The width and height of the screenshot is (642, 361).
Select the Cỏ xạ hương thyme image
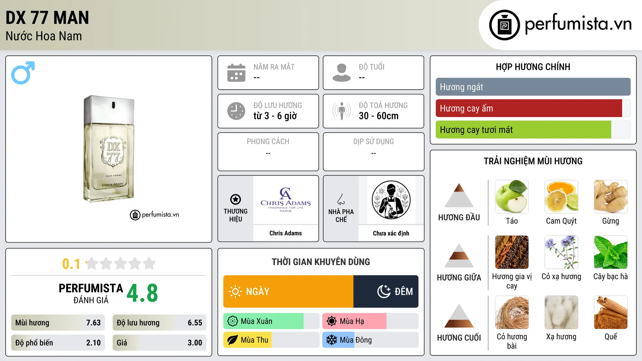561,252
